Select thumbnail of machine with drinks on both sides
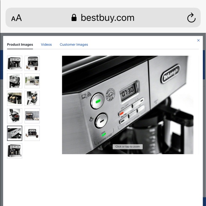 tap(32, 133)
